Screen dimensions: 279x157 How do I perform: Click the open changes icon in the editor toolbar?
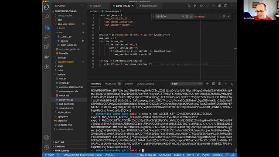tap(189, 6)
